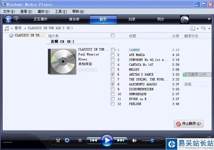Image resolution: width=214 pixels, height=150 pixels.
Task: Expand the arrow before 音乐 in breadcrumb
Action: [12, 29]
